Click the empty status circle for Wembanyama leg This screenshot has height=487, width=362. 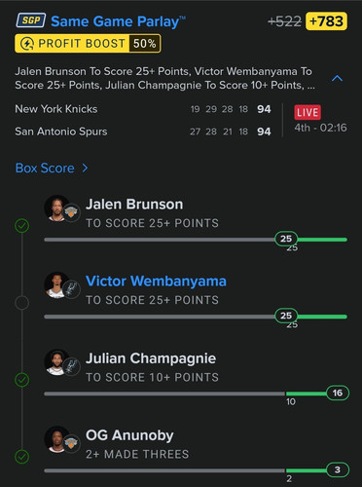click(x=22, y=303)
